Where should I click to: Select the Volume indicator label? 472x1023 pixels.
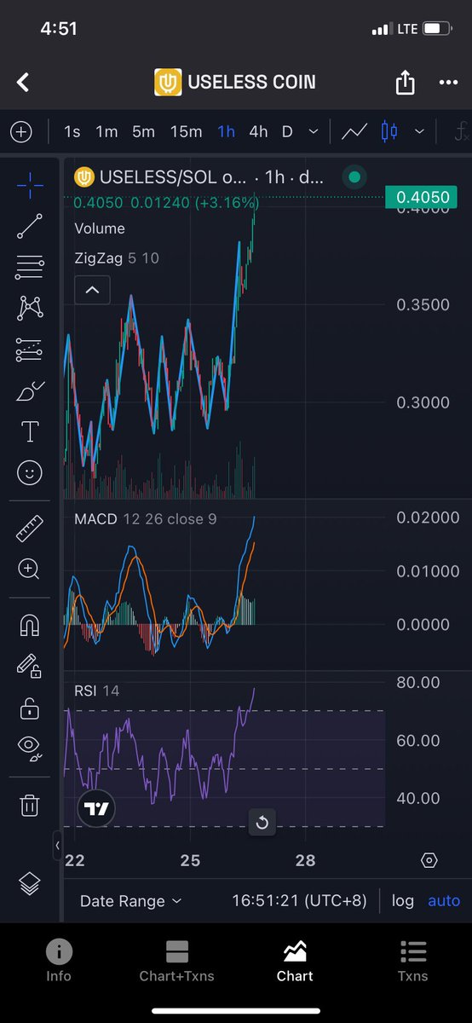[x=100, y=228]
